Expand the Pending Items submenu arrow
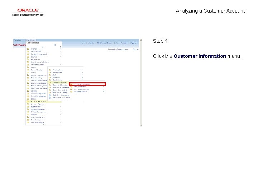 82,70
